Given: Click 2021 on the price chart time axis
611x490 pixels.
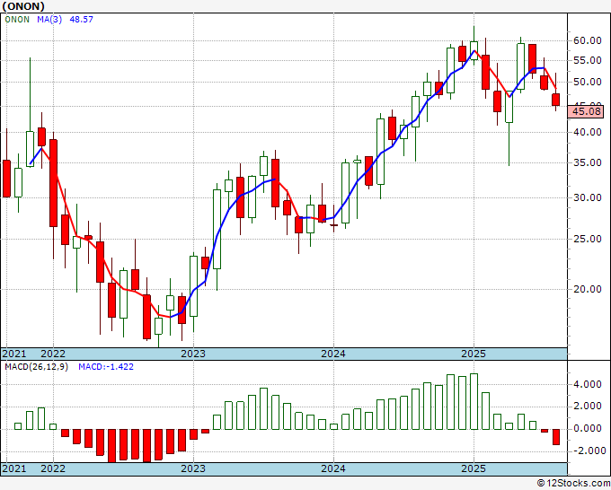Looking at the screenshot, I should coord(14,354).
